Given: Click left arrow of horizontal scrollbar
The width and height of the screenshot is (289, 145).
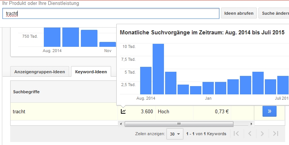Looking at the screenshot, I should (x=121, y=124).
